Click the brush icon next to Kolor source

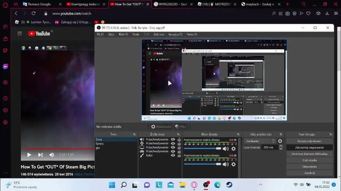pyautogui.click(x=142, y=155)
